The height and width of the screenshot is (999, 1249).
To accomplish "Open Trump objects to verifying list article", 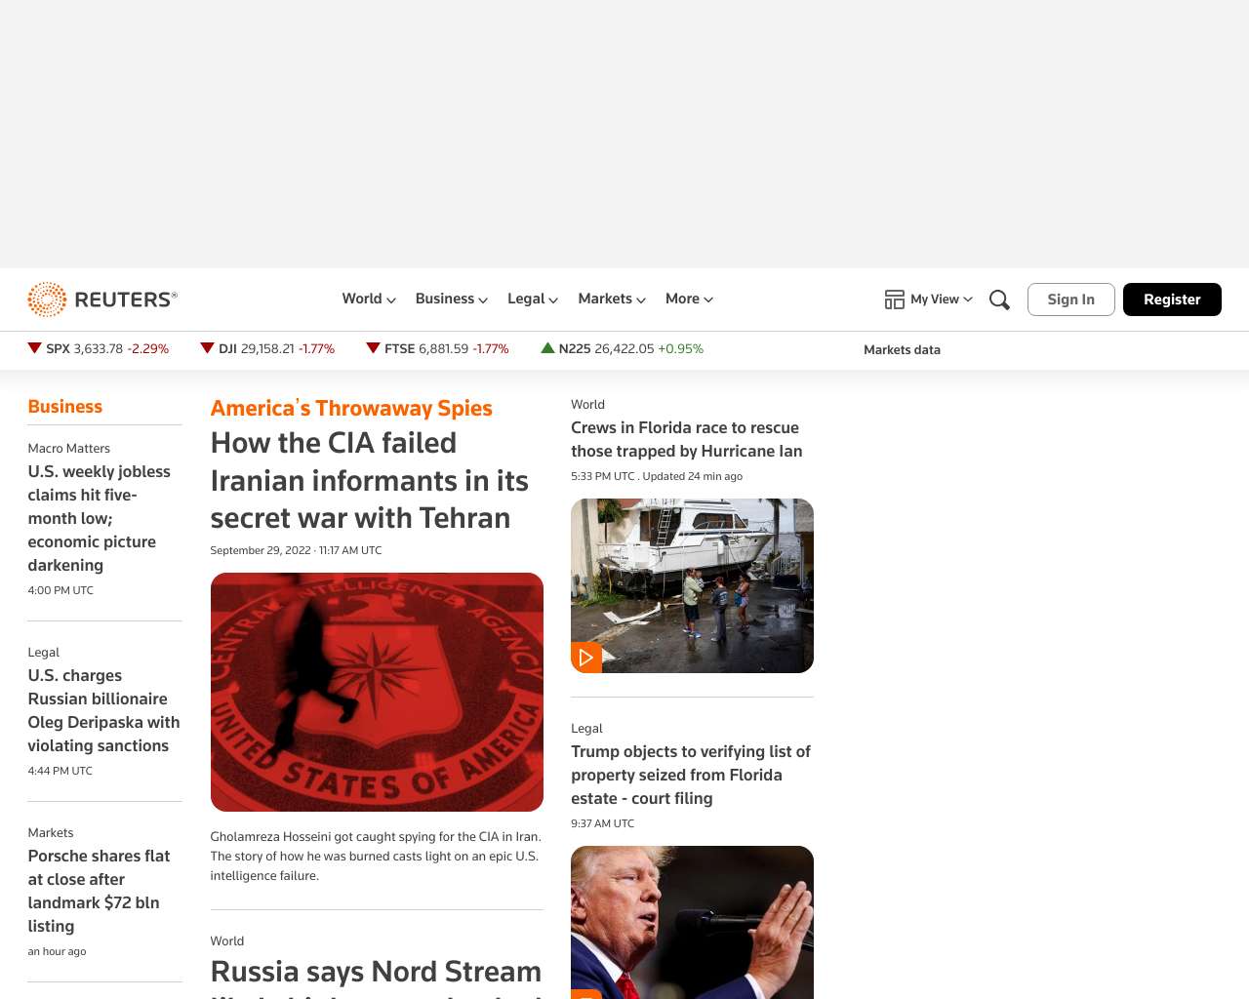I will [691, 775].
